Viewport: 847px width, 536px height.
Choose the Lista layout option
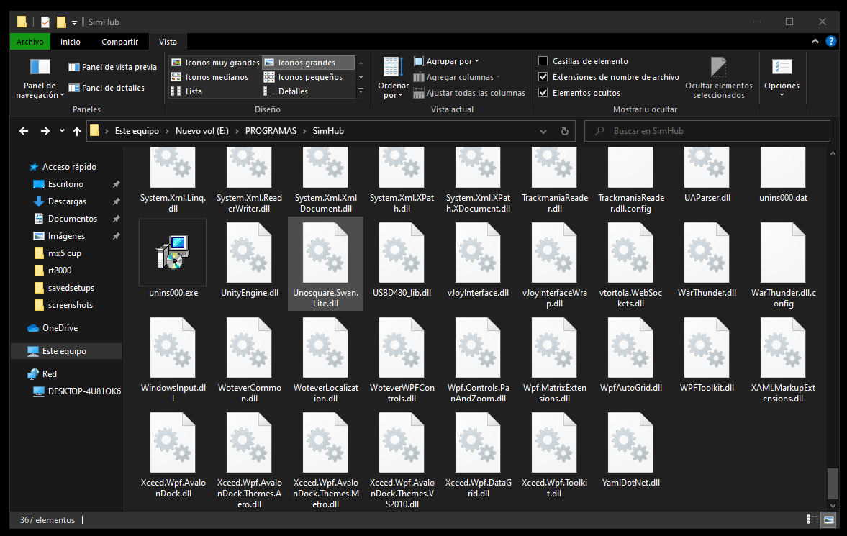point(186,91)
